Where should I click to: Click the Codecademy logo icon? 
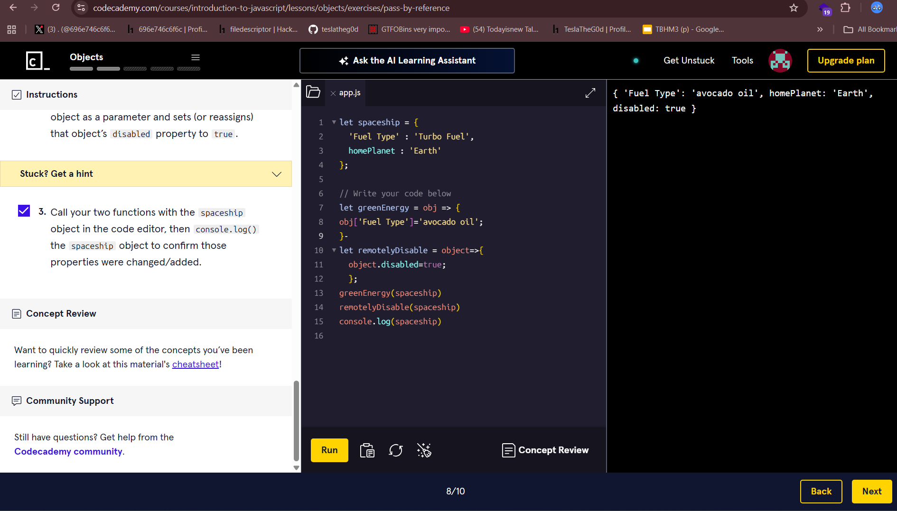click(x=37, y=61)
